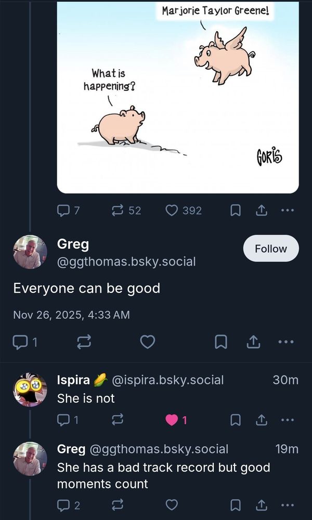
Task: Open replies on the cartoon post showing 7
Action: pyautogui.click(x=69, y=210)
